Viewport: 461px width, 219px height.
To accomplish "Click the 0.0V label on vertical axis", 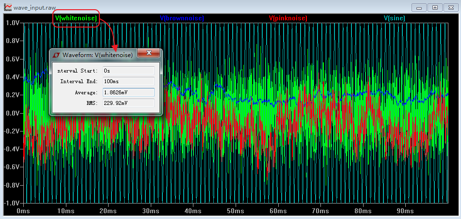I will 13,113.
